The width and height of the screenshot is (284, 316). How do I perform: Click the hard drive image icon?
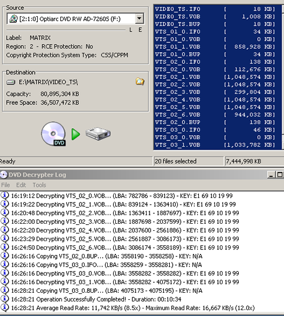(98, 133)
